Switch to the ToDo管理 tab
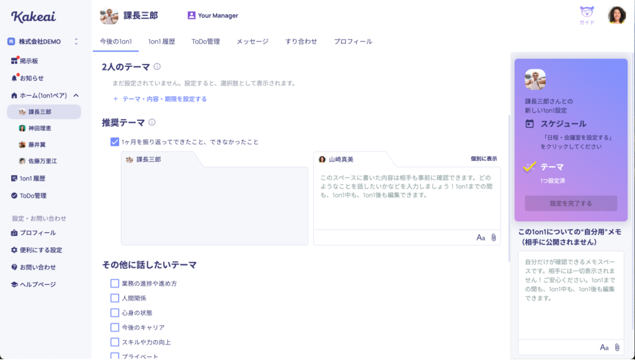This screenshot has height=360, width=635. 206,42
